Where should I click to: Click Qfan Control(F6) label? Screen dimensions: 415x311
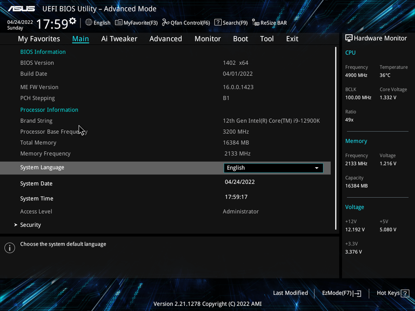pos(190,23)
